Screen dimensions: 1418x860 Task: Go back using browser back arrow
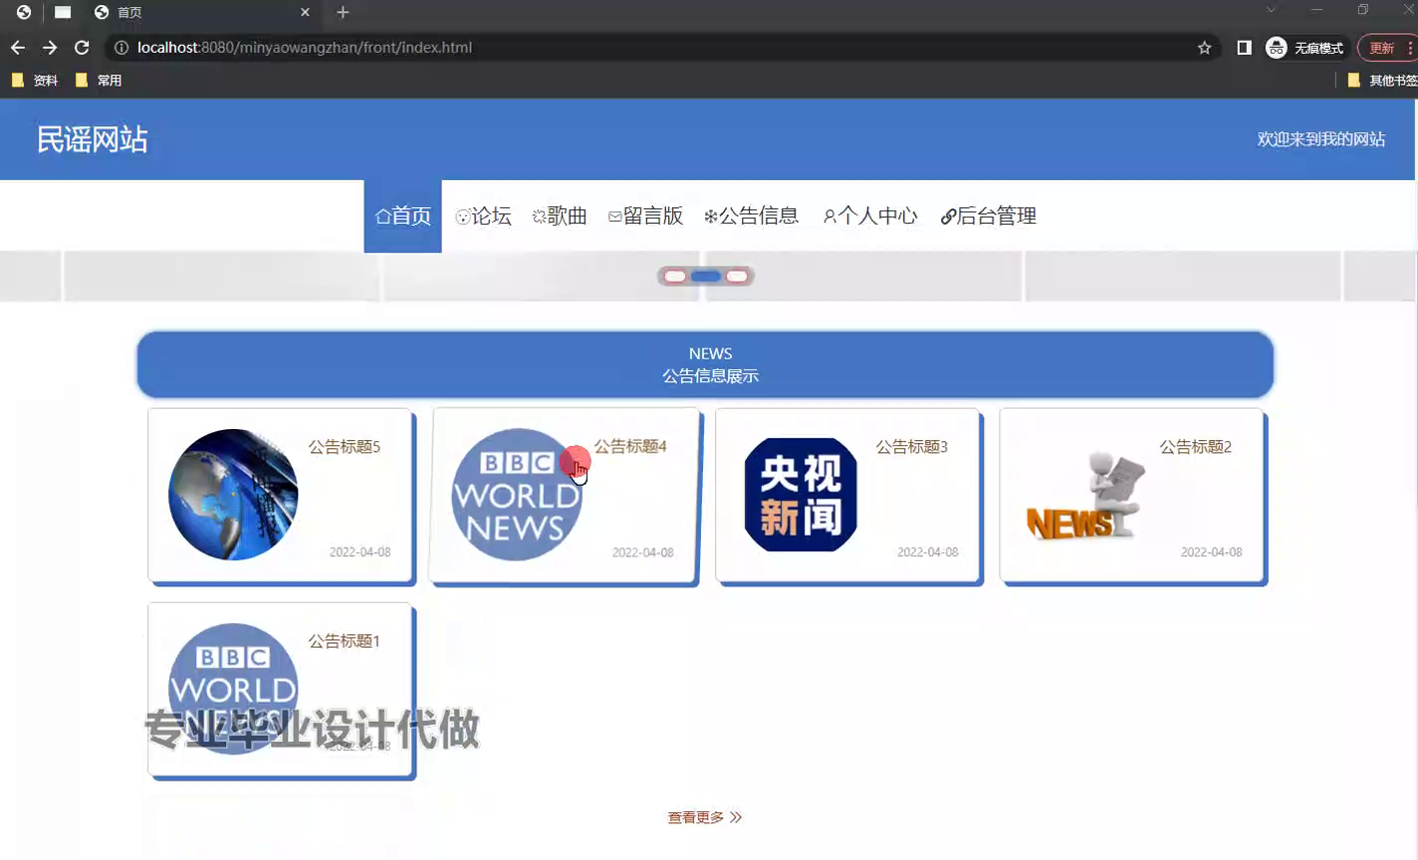[18, 48]
